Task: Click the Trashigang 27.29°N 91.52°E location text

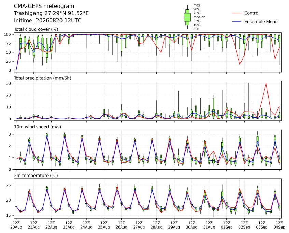Action: tap(52, 13)
